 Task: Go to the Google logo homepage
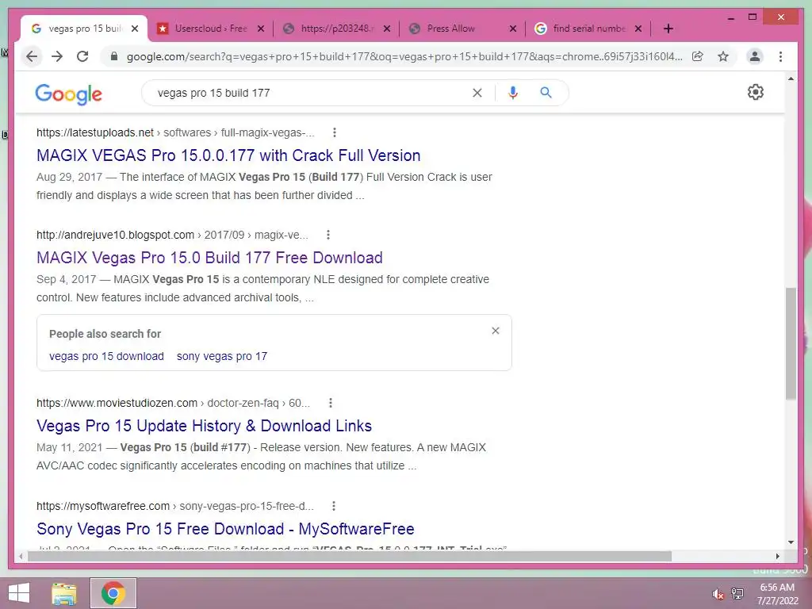pos(68,94)
